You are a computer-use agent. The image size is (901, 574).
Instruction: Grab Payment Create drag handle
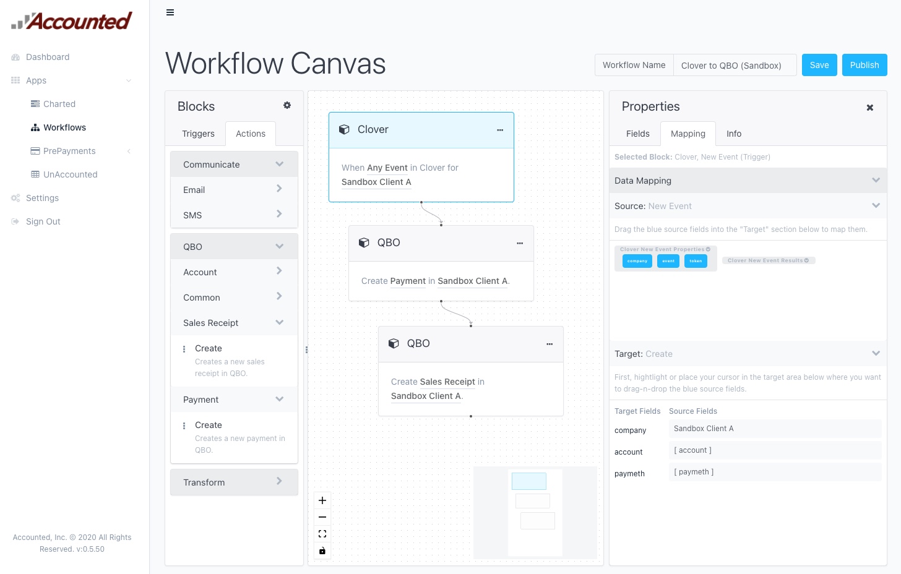click(x=184, y=426)
